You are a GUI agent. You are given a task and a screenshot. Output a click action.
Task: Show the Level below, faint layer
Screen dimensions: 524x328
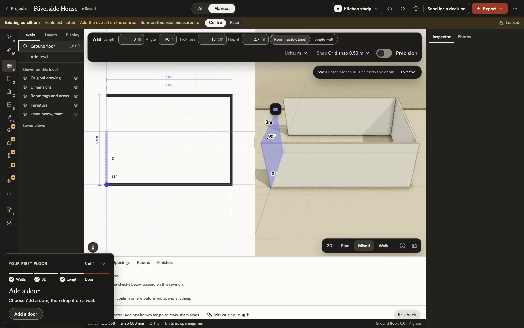point(76,114)
